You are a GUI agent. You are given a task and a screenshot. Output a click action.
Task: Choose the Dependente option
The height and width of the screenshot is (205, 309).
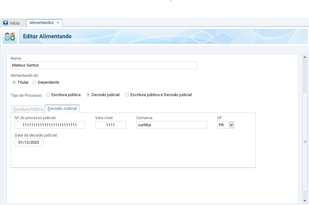35,82
